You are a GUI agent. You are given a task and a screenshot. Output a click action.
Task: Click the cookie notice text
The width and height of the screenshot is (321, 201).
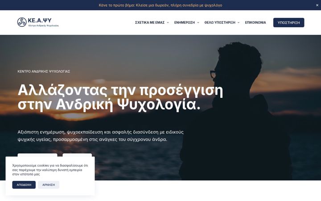point(50,170)
